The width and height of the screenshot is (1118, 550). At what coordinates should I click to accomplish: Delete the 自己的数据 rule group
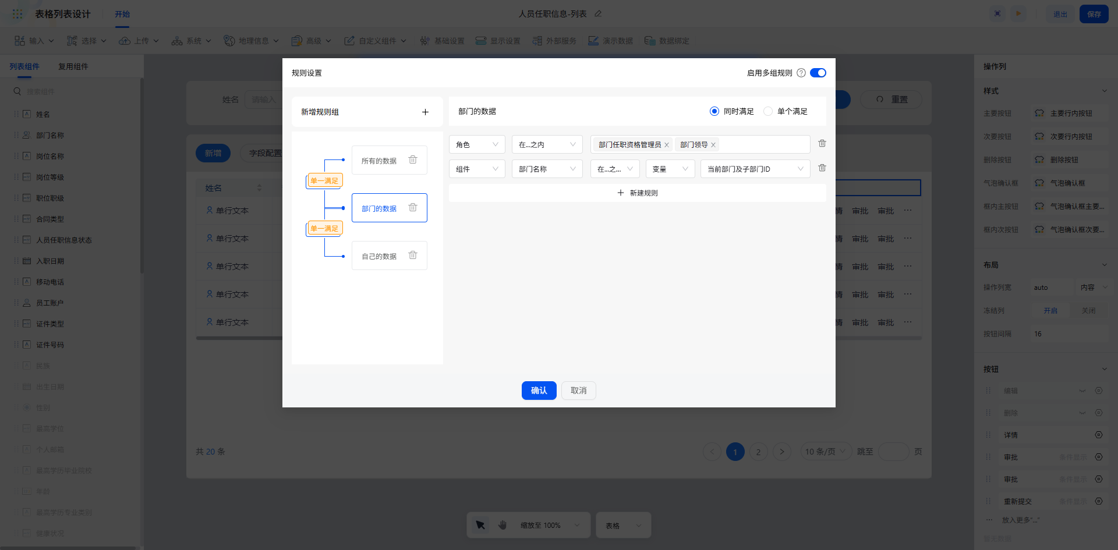[x=413, y=255]
